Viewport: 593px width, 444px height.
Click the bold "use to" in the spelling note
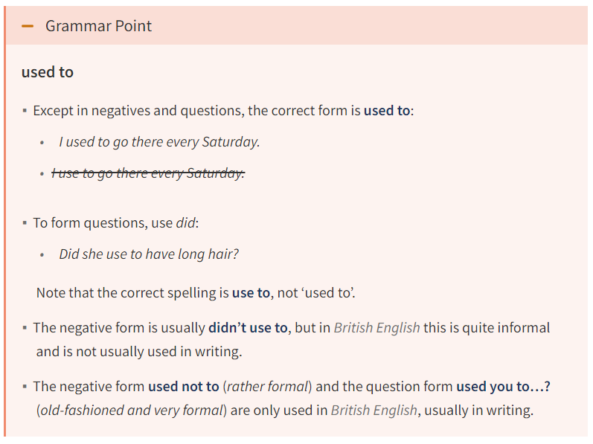coord(251,293)
